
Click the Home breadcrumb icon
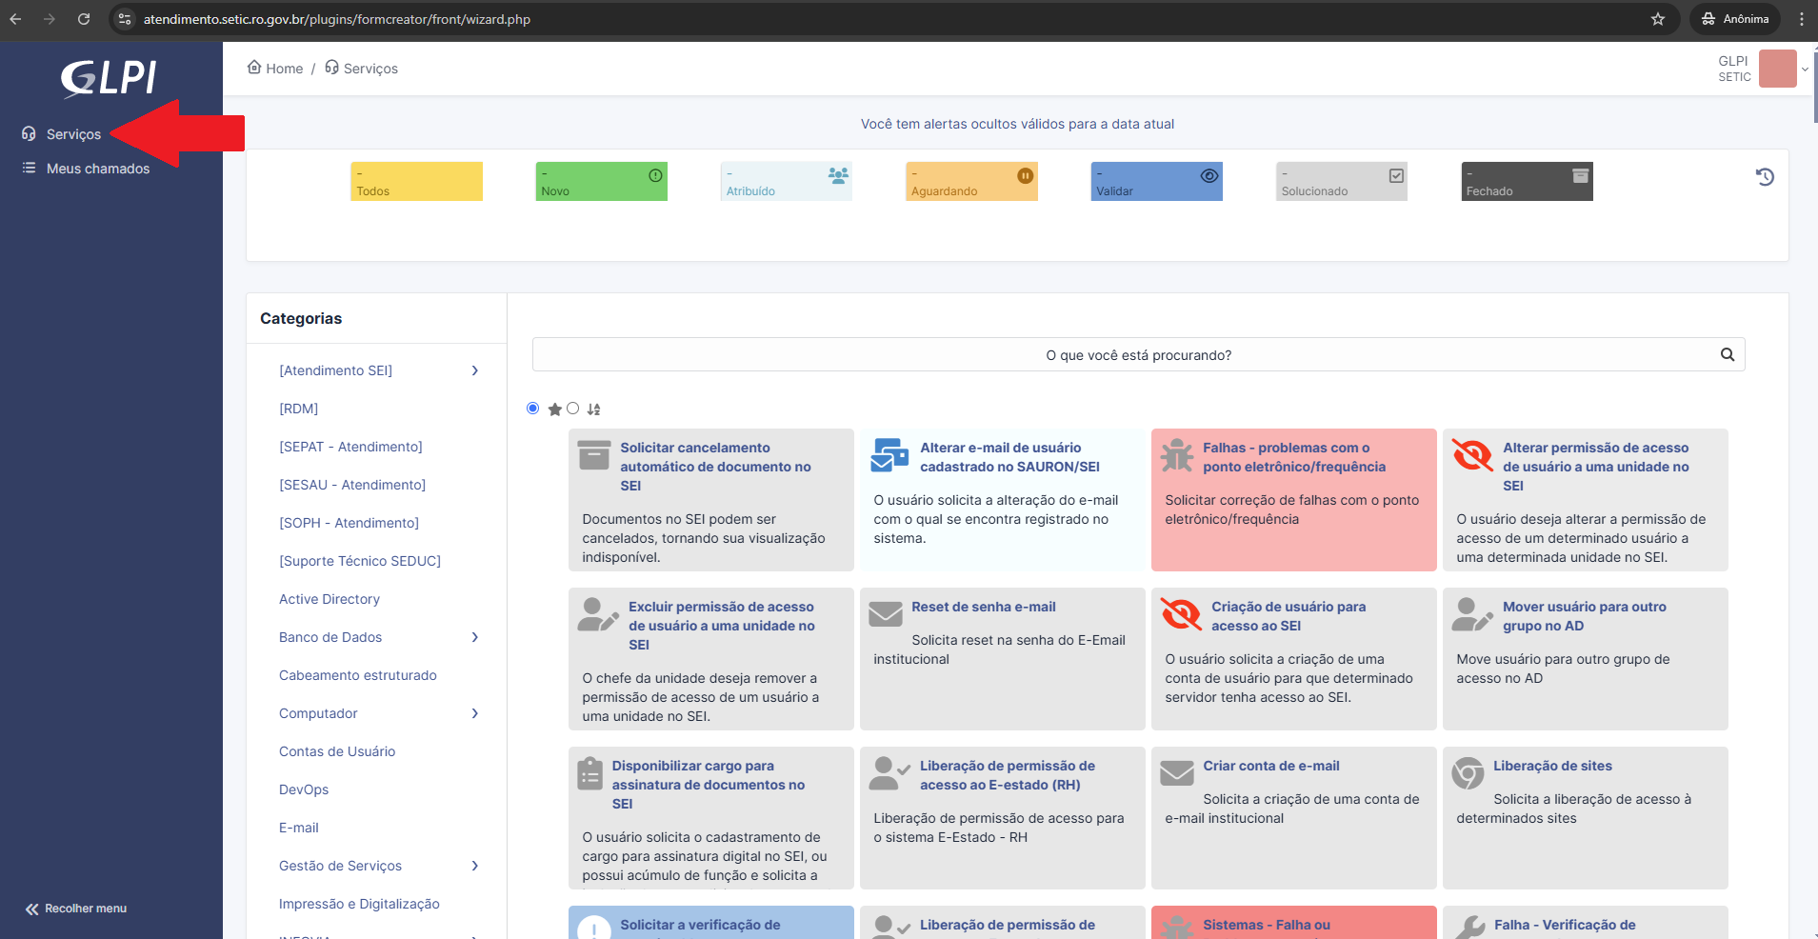[x=254, y=68]
